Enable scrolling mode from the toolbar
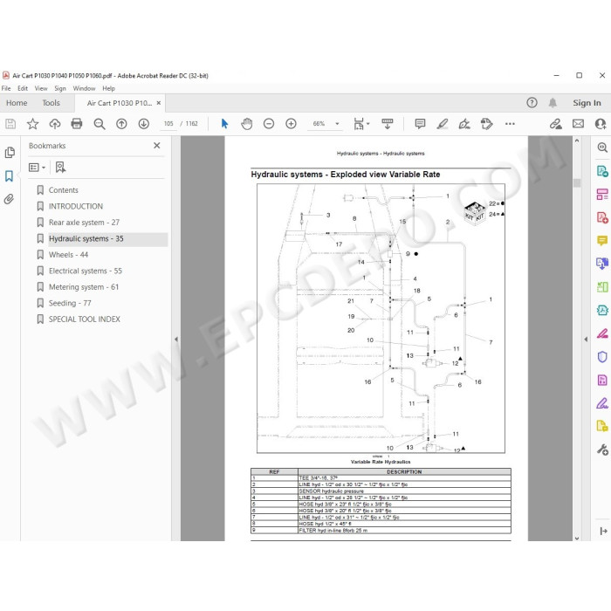The image size is (611, 611). click(388, 124)
